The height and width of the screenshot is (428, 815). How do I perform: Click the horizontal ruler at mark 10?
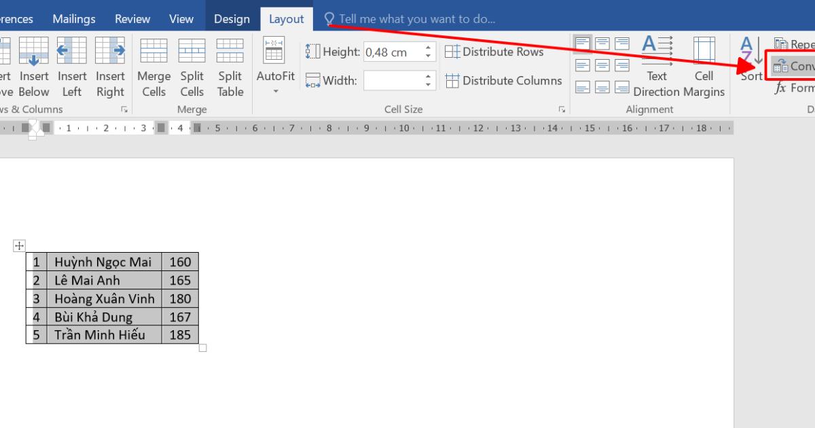[x=403, y=128]
